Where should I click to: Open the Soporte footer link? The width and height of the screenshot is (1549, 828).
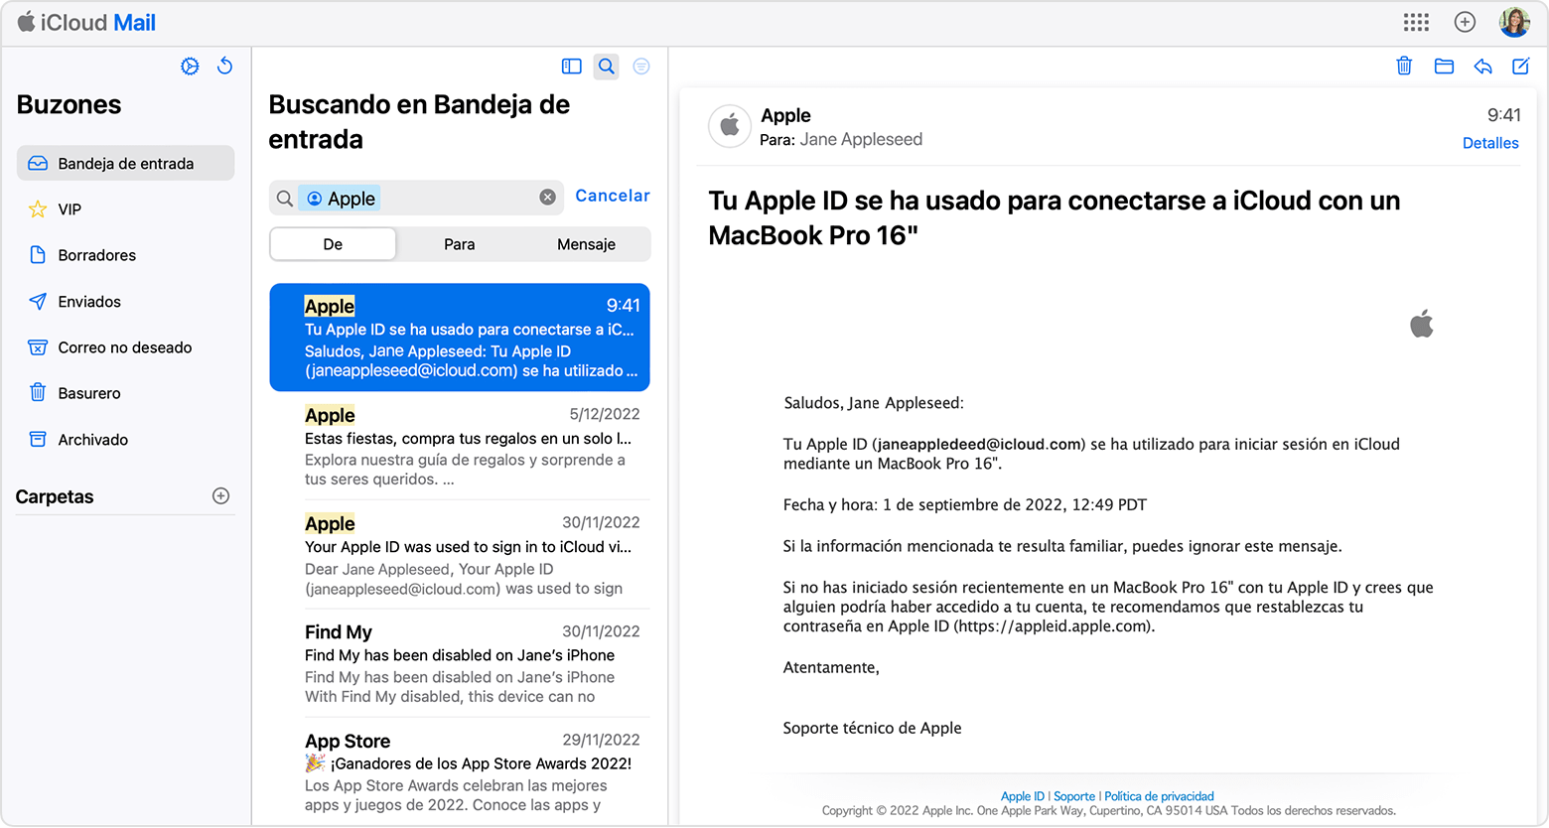(x=1074, y=796)
